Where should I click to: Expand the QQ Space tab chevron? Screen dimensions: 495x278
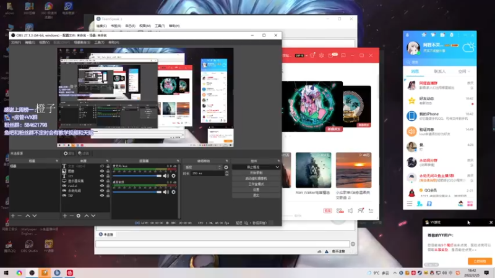pyautogui.click(x=469, y=72)
